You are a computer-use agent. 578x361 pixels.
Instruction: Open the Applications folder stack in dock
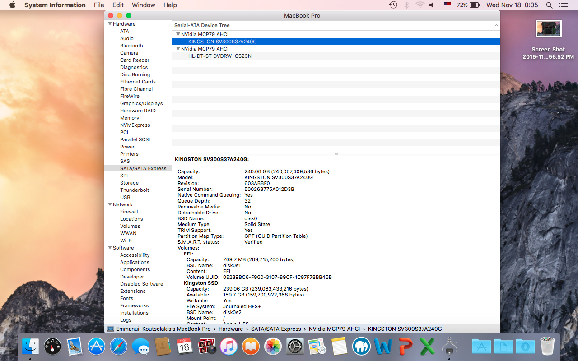click(481, 347)
